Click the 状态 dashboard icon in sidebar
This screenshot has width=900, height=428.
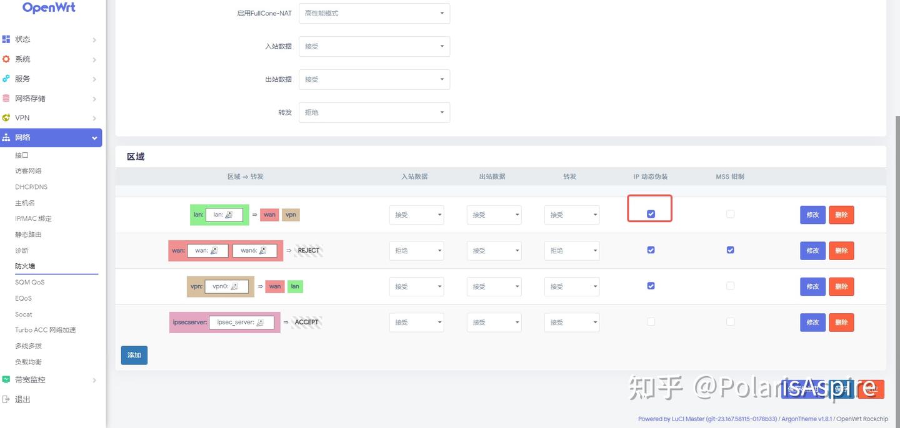click(x=6, y=39)
